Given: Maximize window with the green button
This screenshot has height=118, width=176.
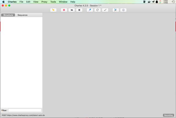Looking at the screenshot, I should point(9,6).
